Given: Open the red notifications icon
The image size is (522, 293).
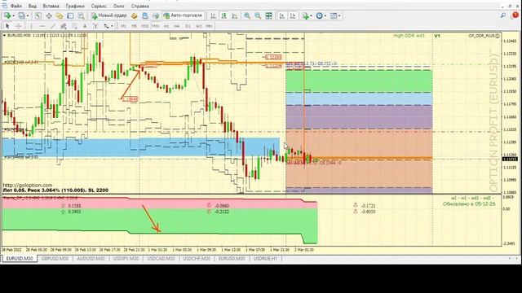Looking at the screenshot, I should point(515,15).
